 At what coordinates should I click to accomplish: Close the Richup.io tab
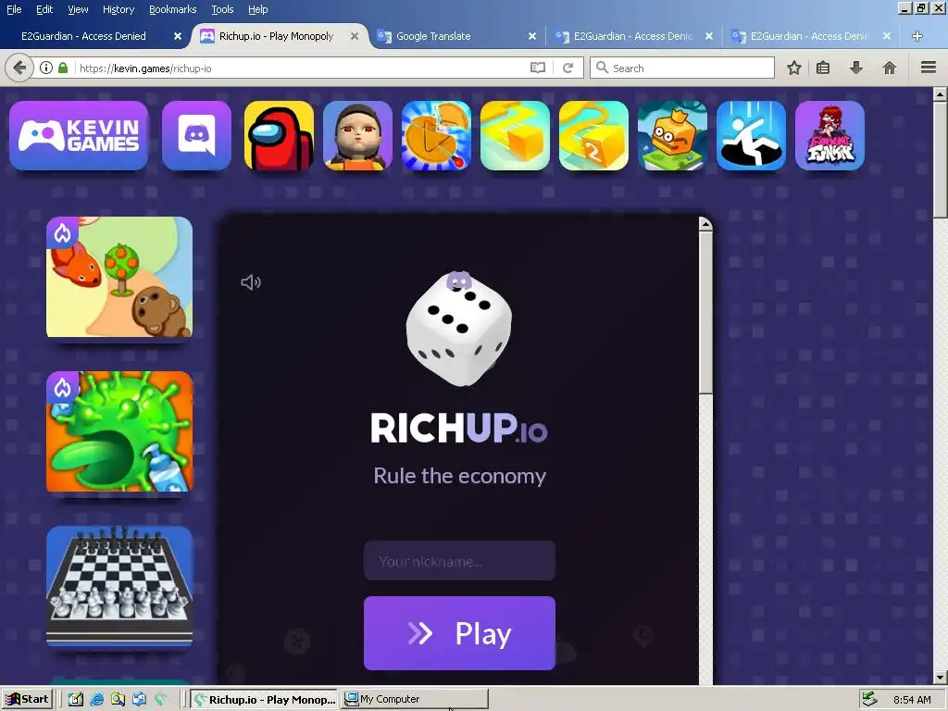click(355, 36)
